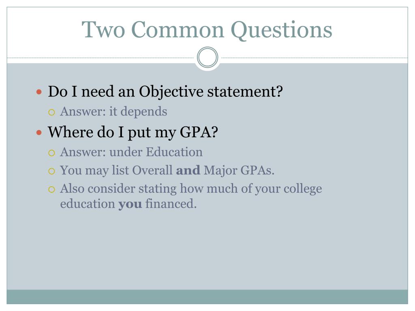Select the orange bullet beside Objective statement
Image resolution: width=415 pixels, height=311 pixels.
39,92
